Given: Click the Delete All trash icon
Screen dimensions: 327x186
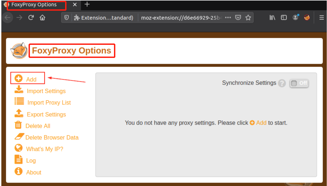Looking at the screenshot, I should (x=18, y=125).
